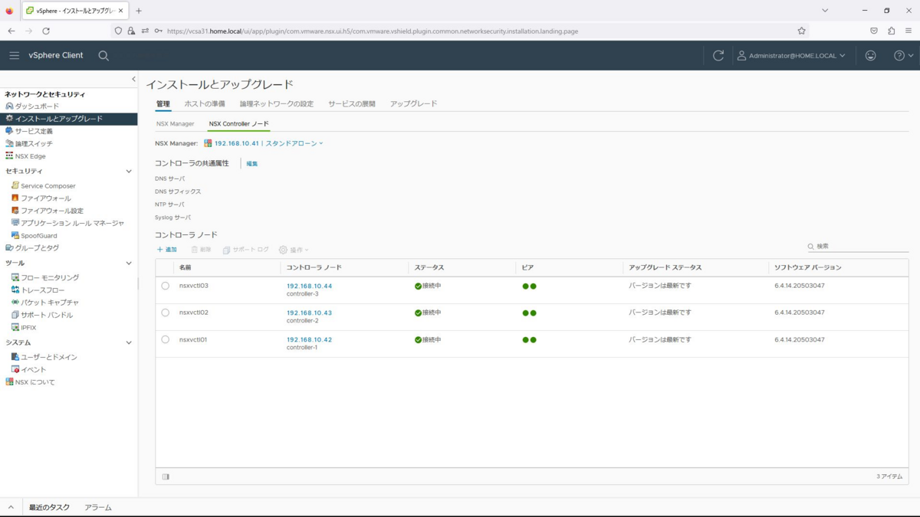Open ユーザーとドメイン in the sidebar
This screenshot has width=920, height=517.
[x=49, y=357]
